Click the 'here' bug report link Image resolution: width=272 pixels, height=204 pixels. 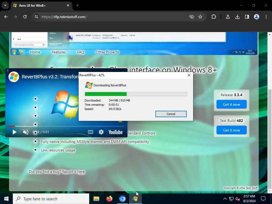click(x=81, y=172)
